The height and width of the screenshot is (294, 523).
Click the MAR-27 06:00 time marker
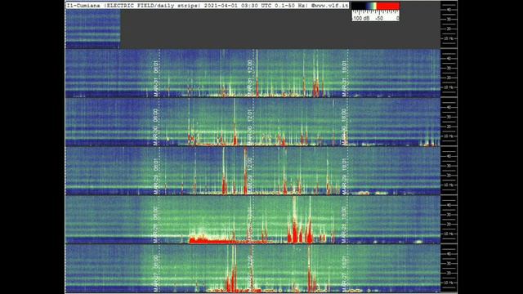pos(155,274)
